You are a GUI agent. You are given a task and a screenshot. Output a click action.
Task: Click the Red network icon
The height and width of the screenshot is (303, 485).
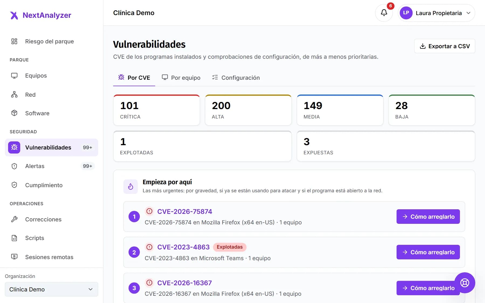[14, 95]
